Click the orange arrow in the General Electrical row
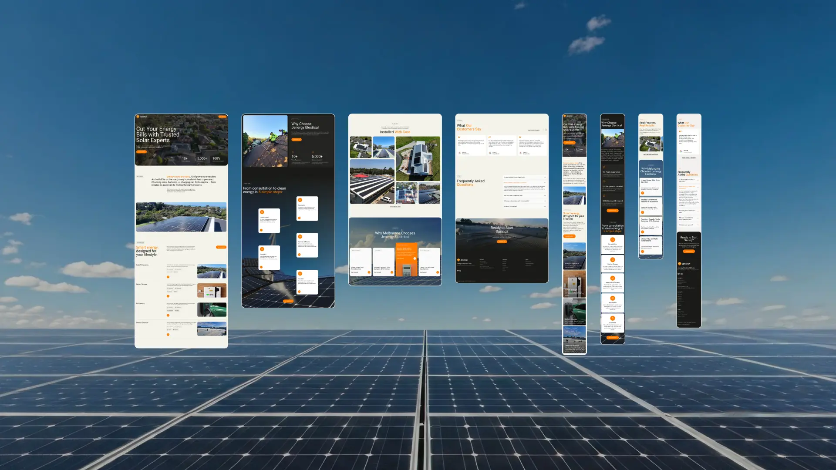 [x=168, y=335]
